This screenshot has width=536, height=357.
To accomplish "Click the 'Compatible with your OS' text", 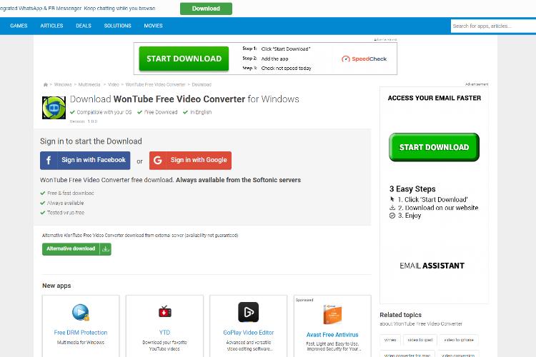I will [104, 112].
